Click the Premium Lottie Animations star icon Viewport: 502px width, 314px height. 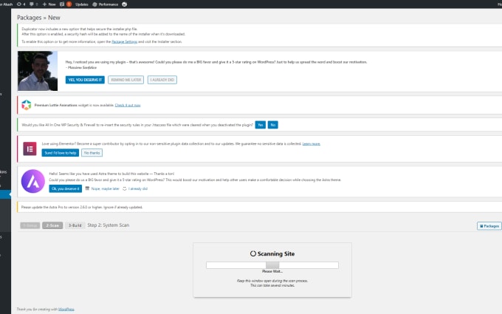point(27,105)
